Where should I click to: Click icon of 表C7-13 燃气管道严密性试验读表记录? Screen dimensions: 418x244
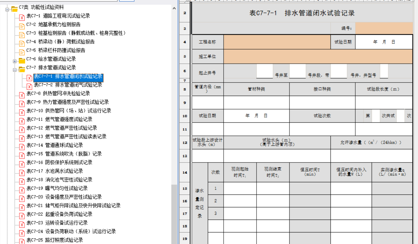coord(22,138)
